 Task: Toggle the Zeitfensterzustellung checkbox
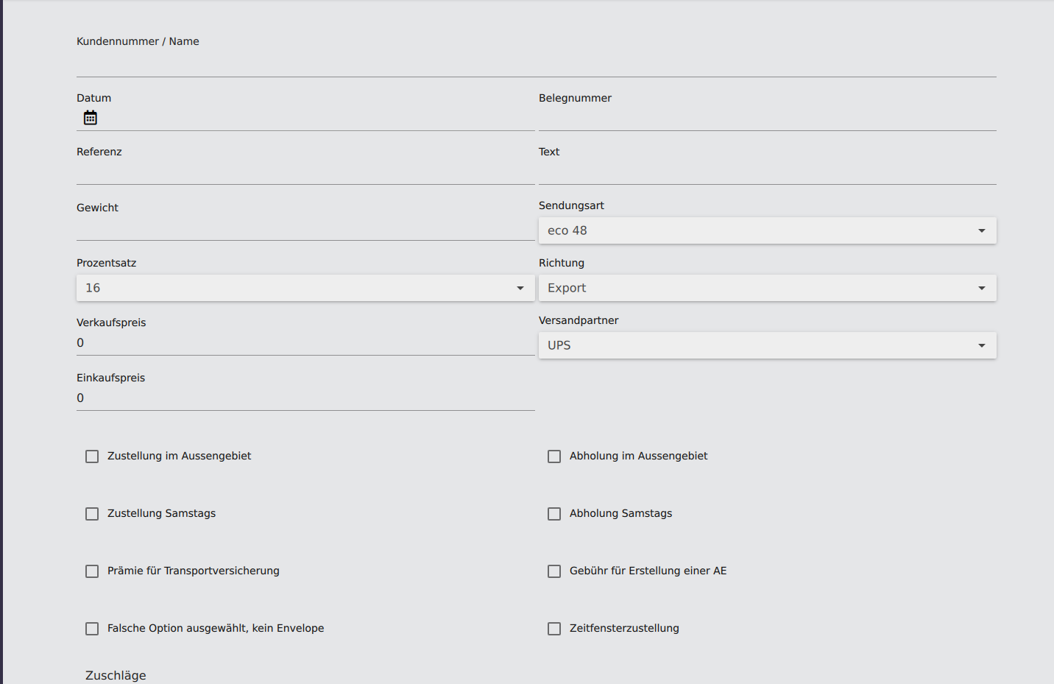554,629
